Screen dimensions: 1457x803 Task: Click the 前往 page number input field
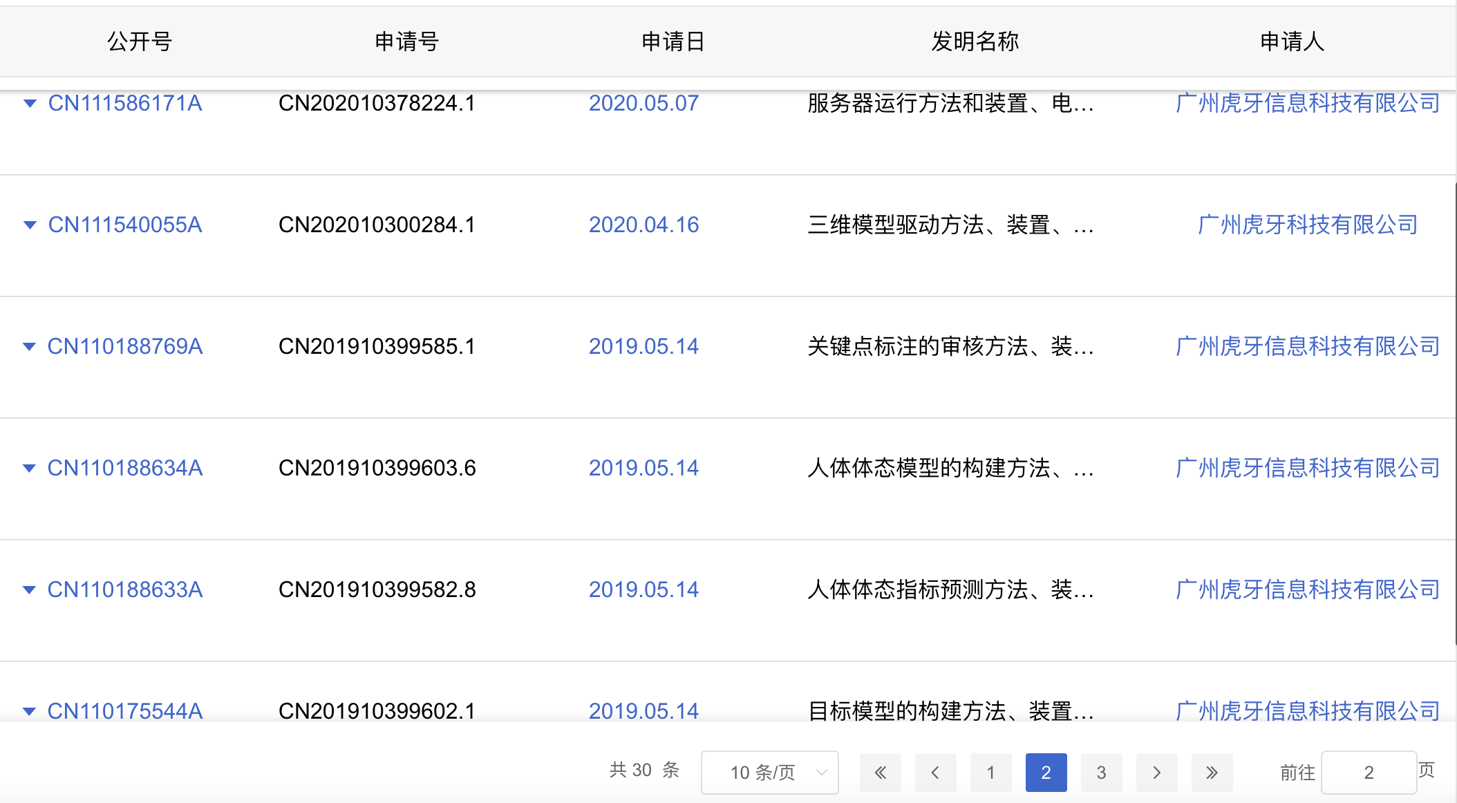point(1368,773)
